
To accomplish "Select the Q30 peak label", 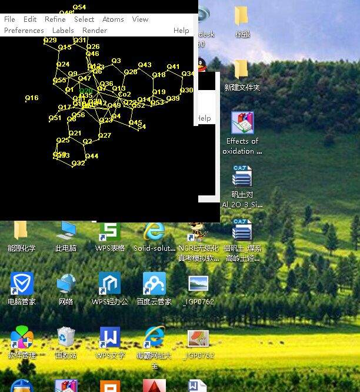I will tap(186, 90).
